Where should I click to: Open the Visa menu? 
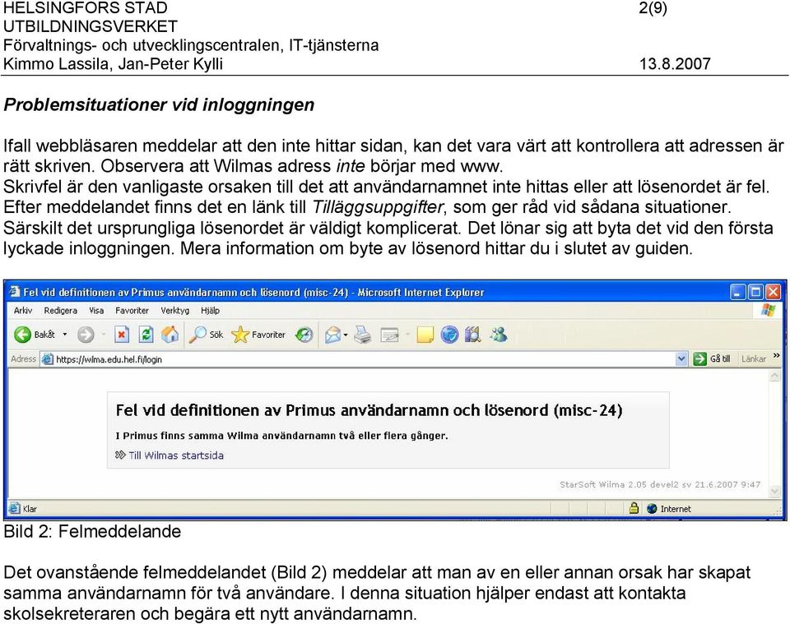96,311
